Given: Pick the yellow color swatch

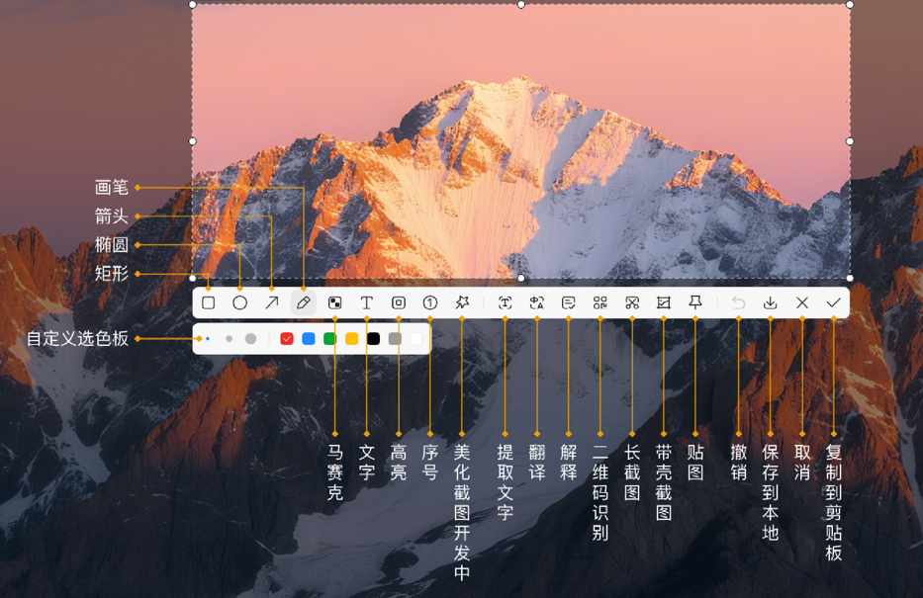Looking at the screenshot, I should [351, 339].
